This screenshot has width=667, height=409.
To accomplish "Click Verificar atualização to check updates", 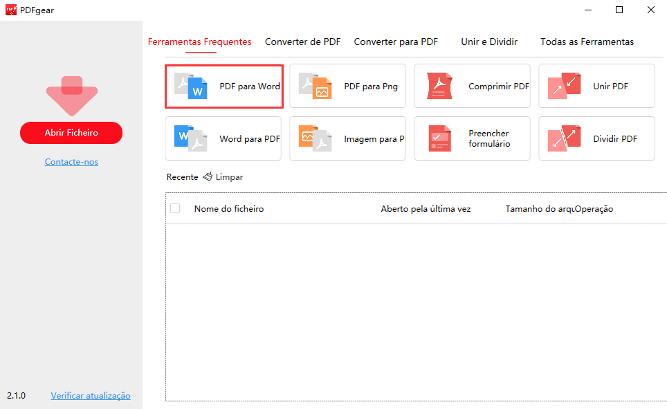I will pyautogui.click(x=91, y=395).
